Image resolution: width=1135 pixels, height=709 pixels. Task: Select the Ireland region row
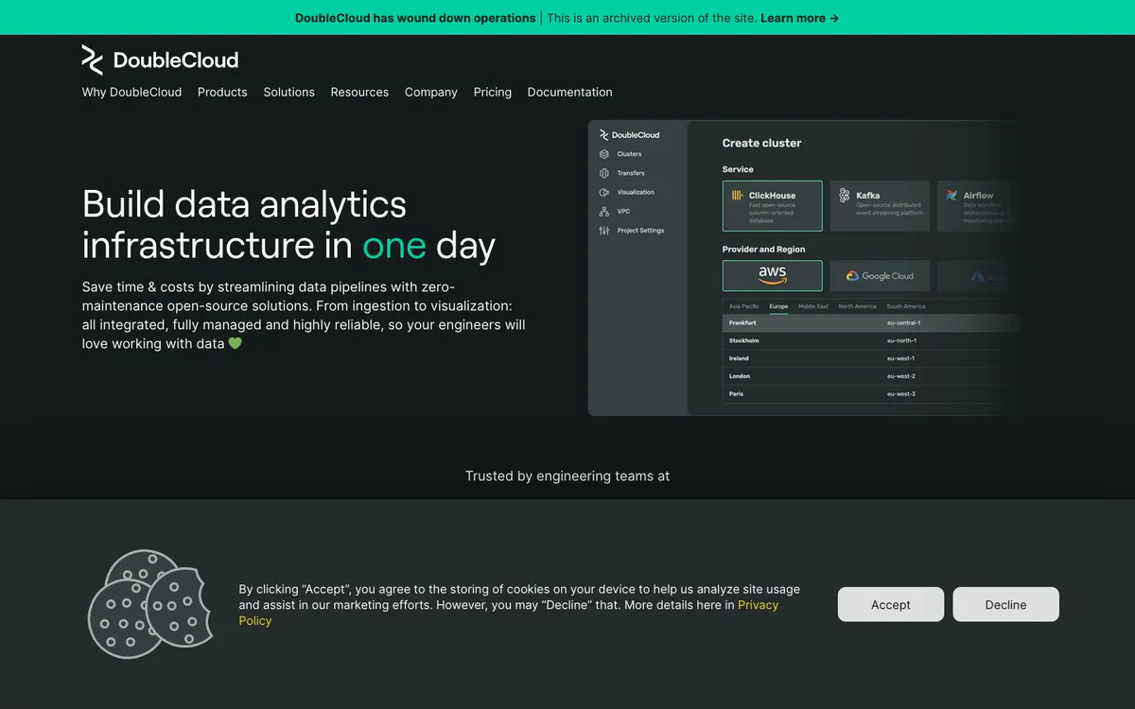click(873, 358)
